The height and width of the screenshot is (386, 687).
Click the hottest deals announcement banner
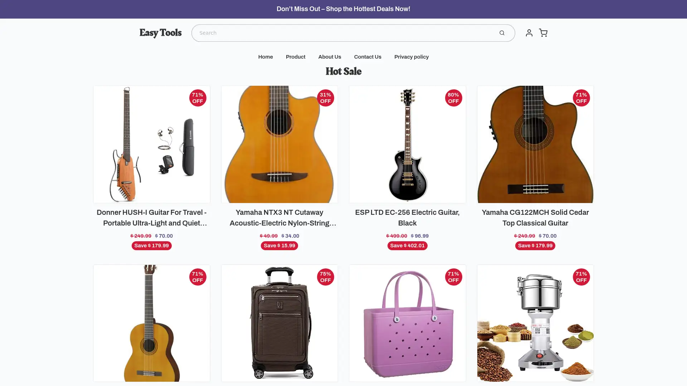[x=343, y=9]
